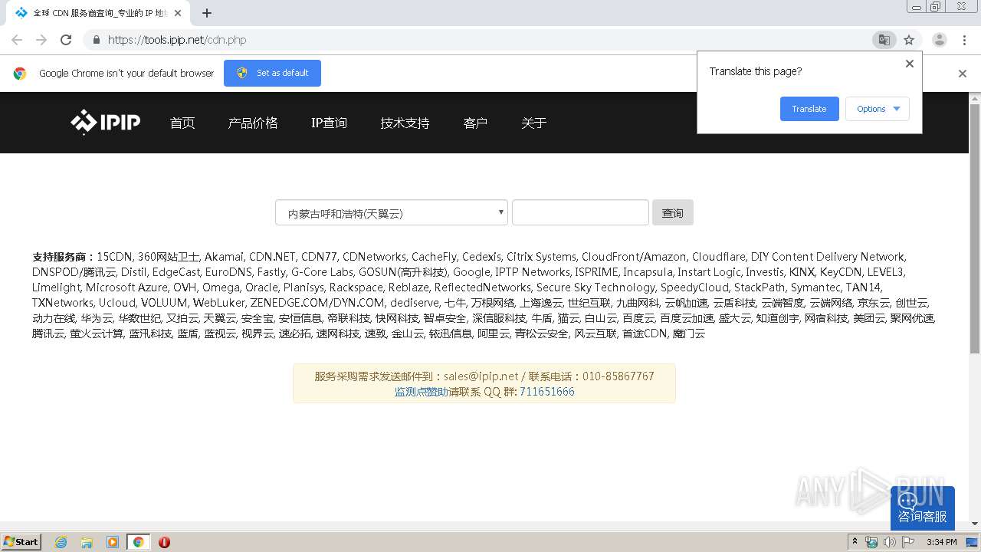Viewport: 981px width, 552px height.
Task: Open IP查询 navigation item
Action: (x=329, y=123)
